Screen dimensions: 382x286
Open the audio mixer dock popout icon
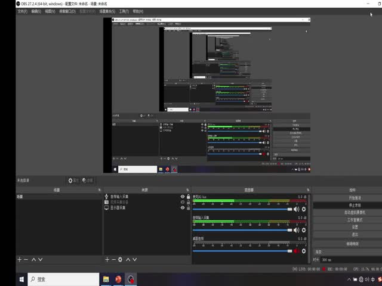click(x=307, y=189)
